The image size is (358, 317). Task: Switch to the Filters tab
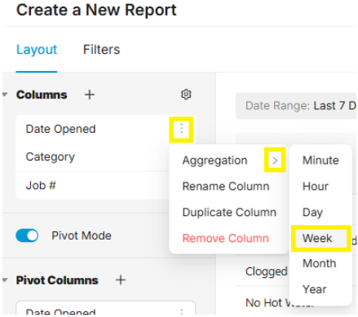[101, 50]
